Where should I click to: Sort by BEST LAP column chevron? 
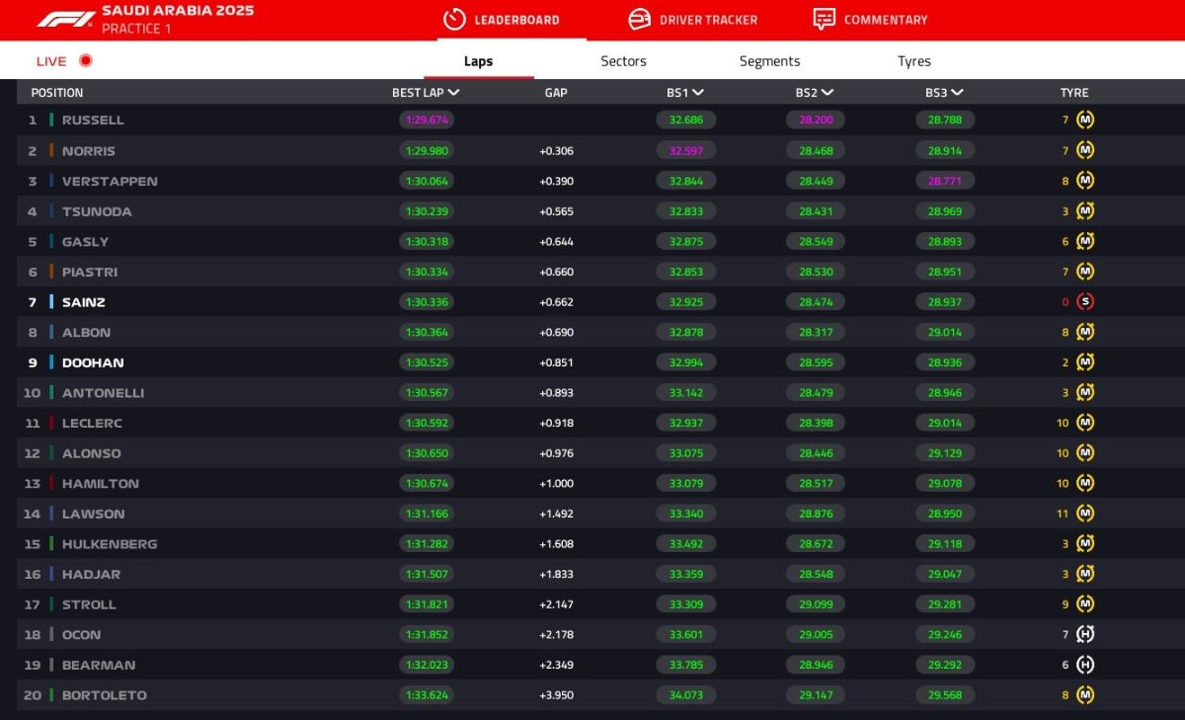pos(454,93)
